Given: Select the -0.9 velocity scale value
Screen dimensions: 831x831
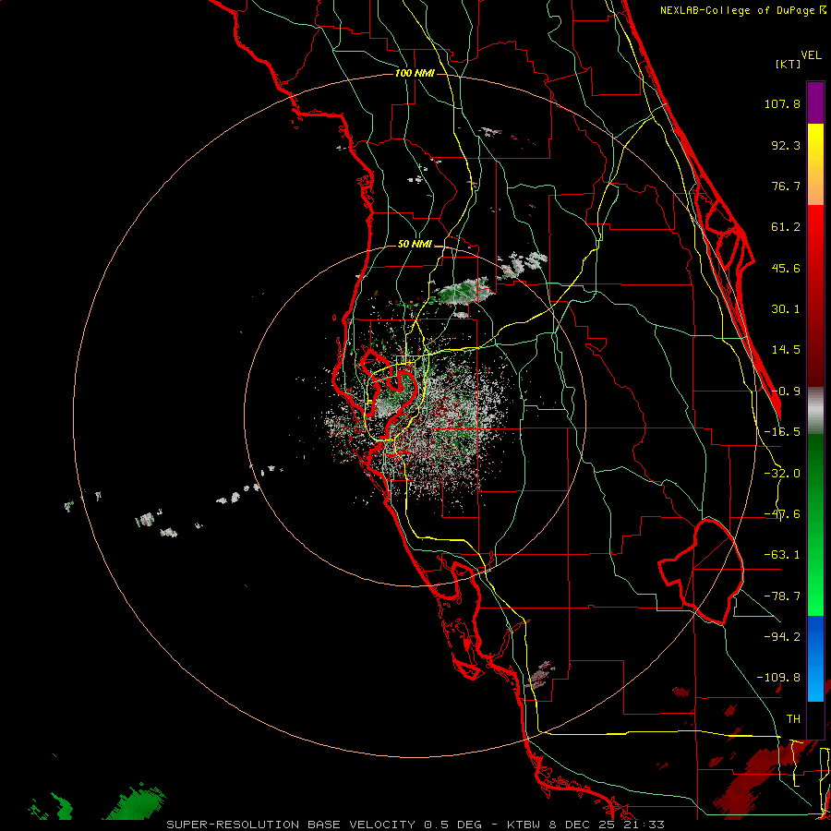Looking at the screenshot, I should click(786, 391).
